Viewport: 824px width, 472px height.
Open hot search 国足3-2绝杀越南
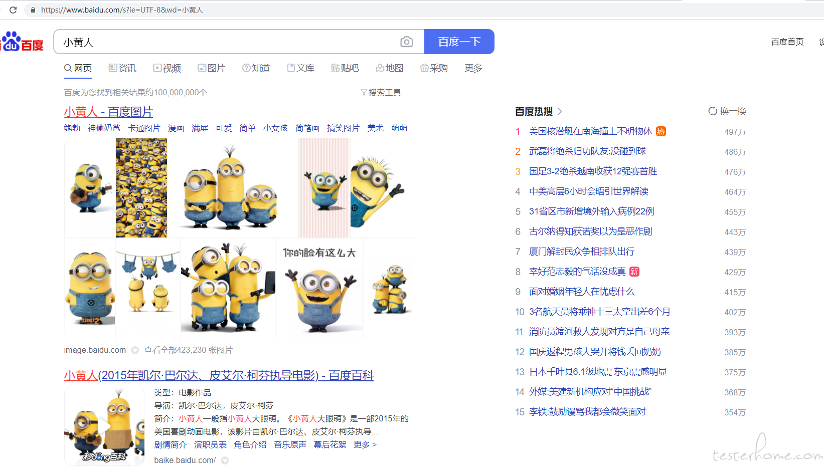593,171
